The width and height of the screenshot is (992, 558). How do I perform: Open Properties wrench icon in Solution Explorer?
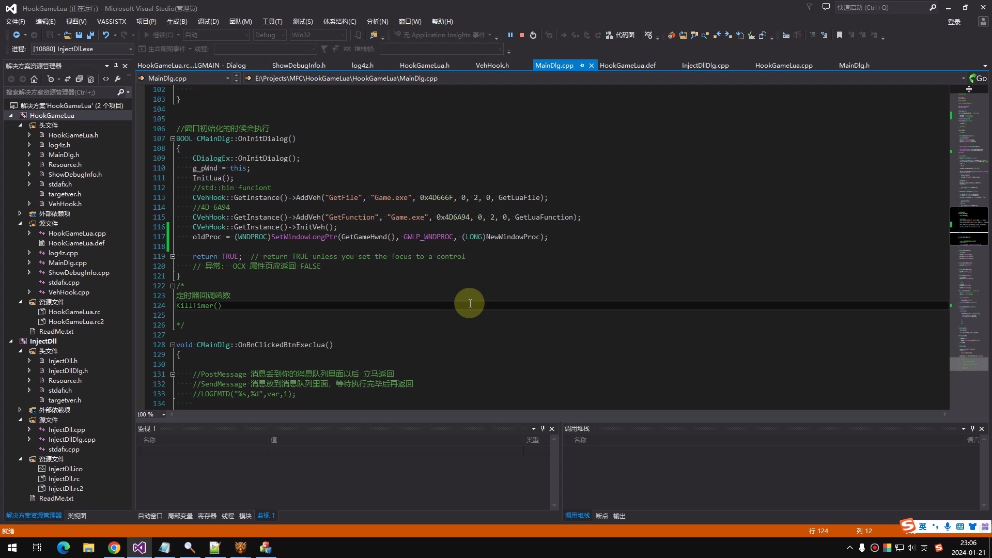coord(118,79)
